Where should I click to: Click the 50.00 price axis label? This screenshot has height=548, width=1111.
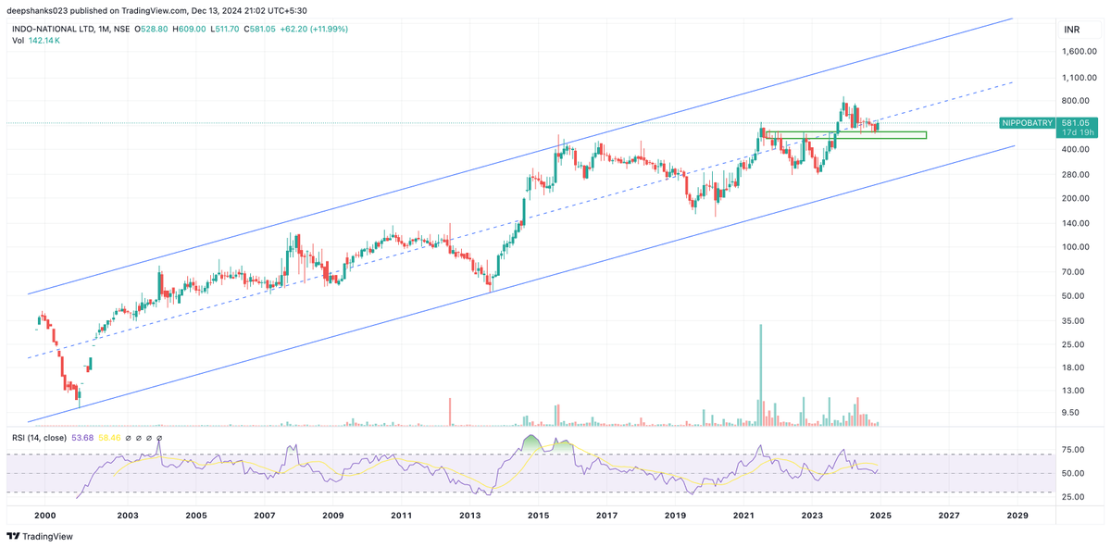[x=1073, y=296]
